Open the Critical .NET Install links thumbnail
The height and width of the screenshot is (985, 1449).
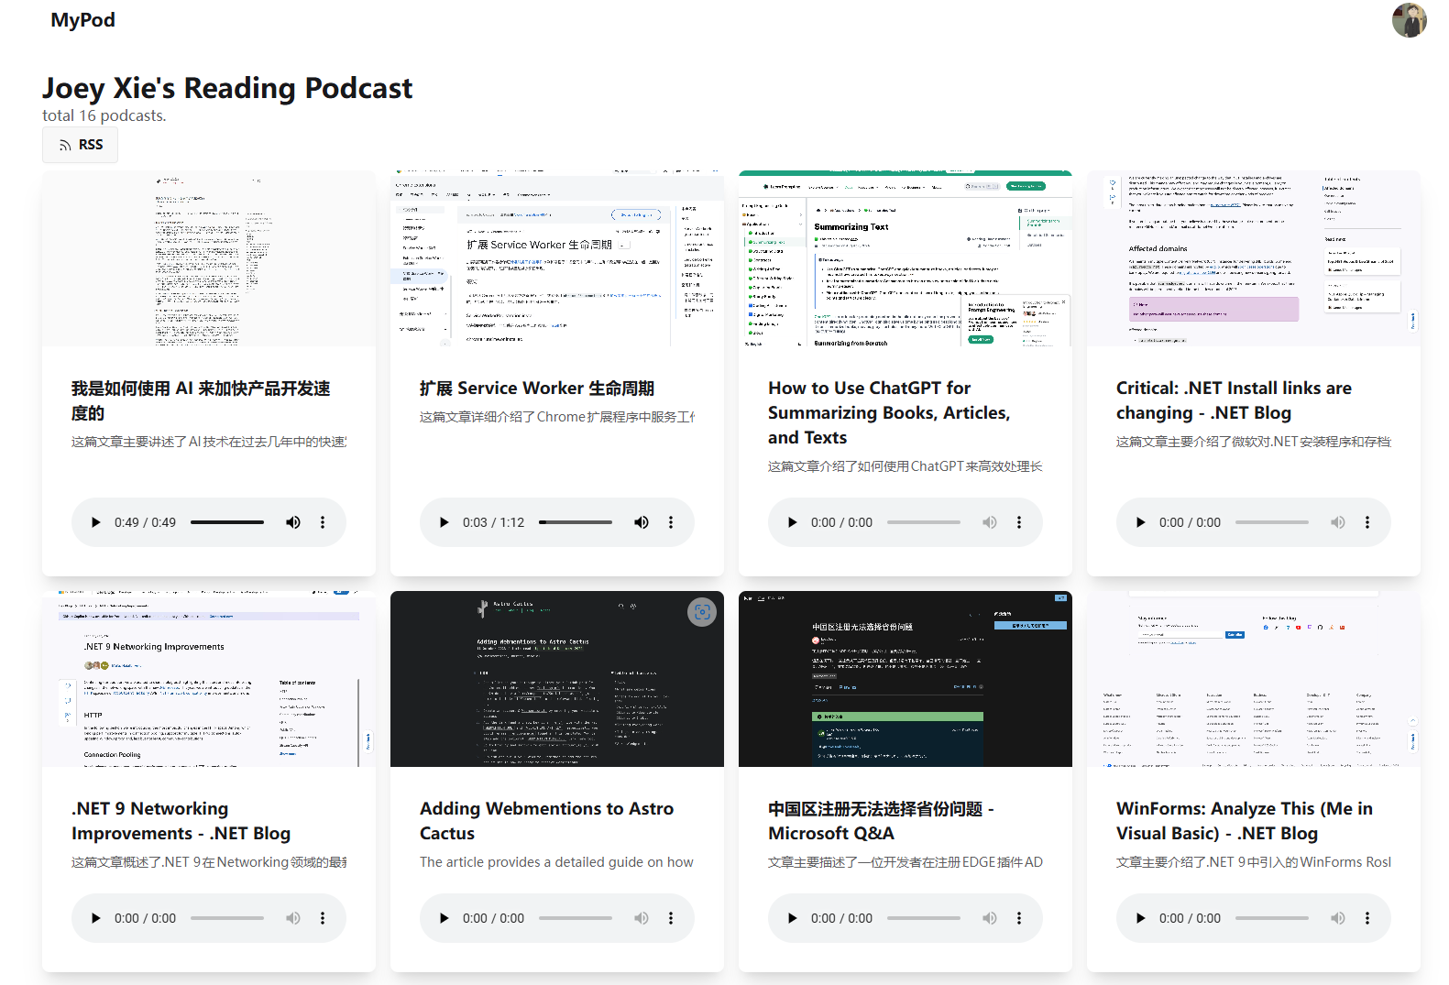click(x=1254, y=258)
